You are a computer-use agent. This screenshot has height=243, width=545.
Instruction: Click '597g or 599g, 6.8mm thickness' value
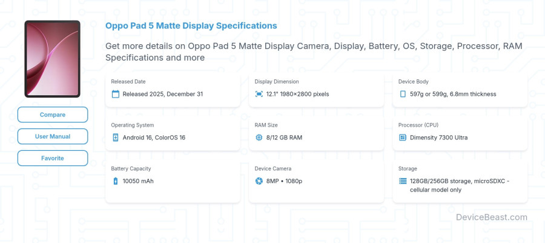pyautogui.click(x=453, y=94)
